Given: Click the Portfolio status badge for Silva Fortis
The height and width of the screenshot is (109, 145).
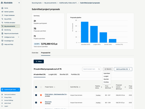Looking at the screenshot, I should point(98,103).
